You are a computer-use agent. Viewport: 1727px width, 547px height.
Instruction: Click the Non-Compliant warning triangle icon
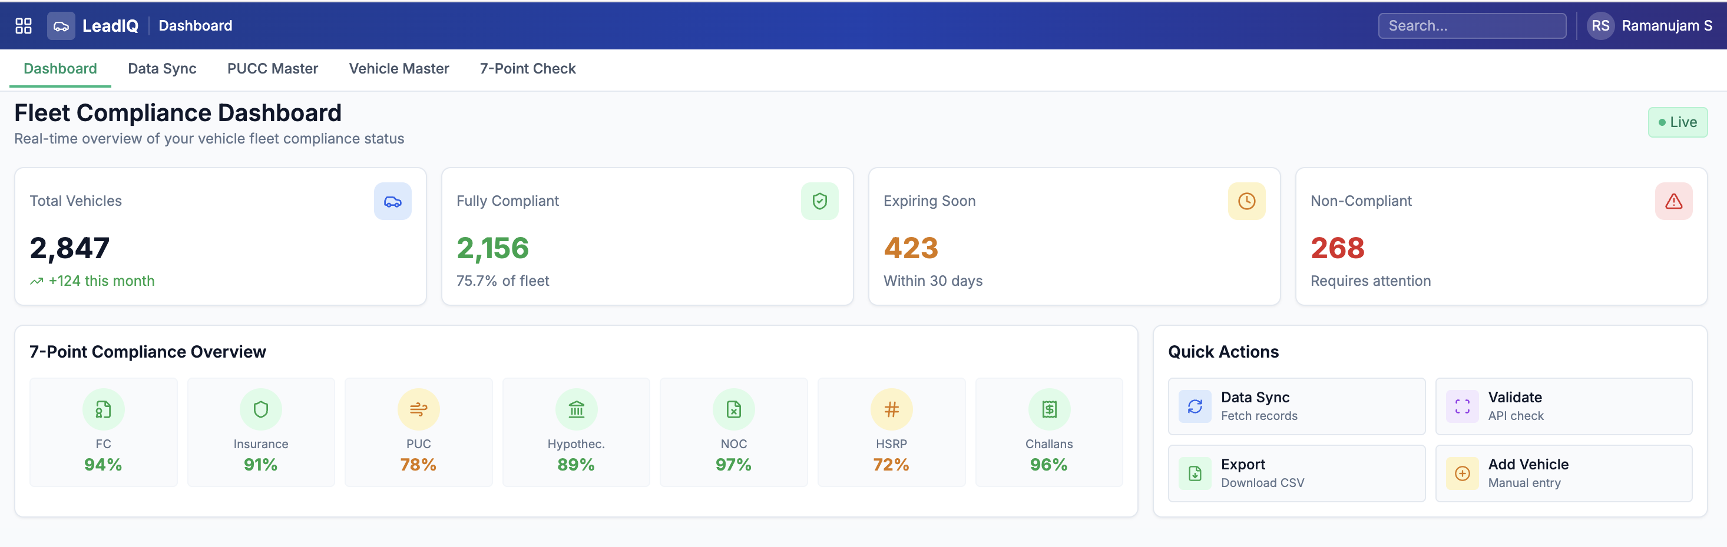(1673, 201)
